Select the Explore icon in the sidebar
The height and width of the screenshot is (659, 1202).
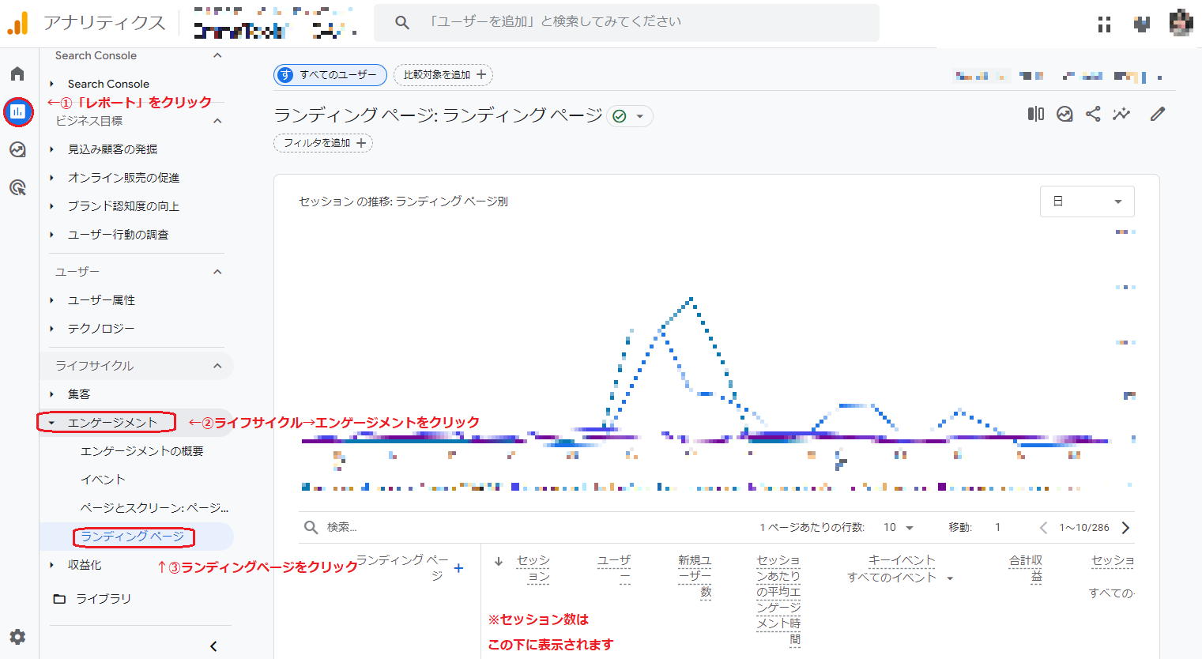[x=17, y=149]
